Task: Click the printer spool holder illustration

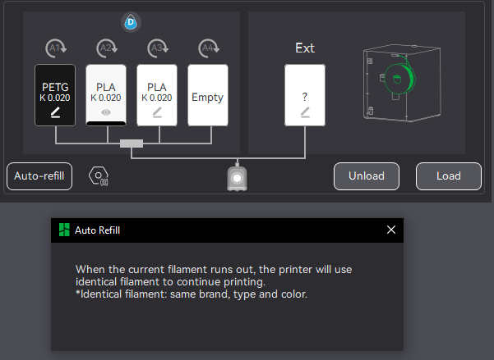Action: click(x=397, y=80)
